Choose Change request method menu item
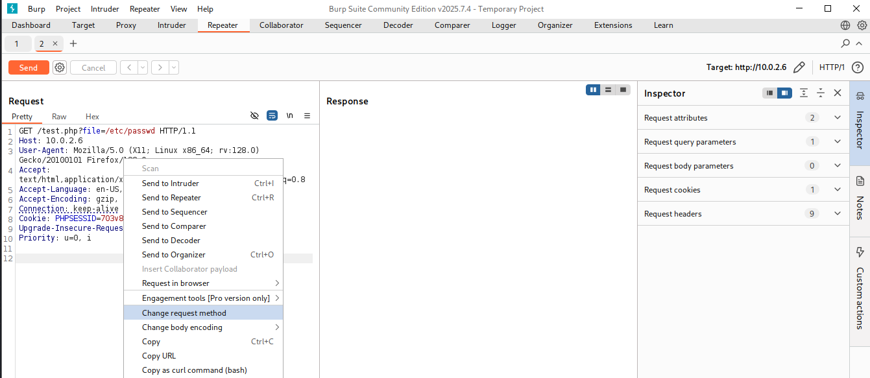This screenshot has height=378, width=870. (184, 313)
